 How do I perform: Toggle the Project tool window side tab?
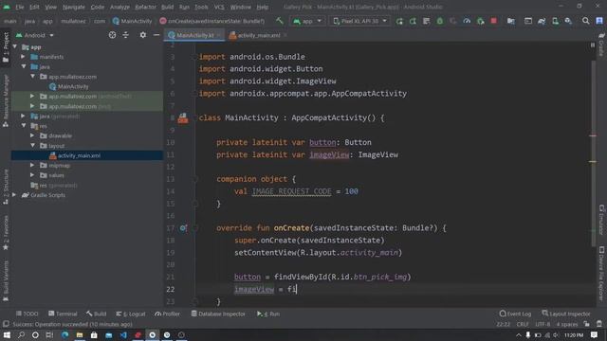tap(6, 47)
